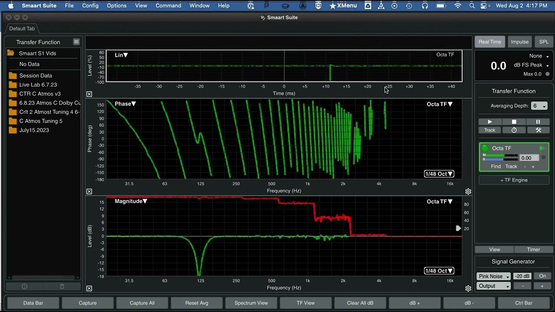The height and width of the screenshot is (312, 555).
Task: Open the hammer and wrench settings
Action: [538, 130]
